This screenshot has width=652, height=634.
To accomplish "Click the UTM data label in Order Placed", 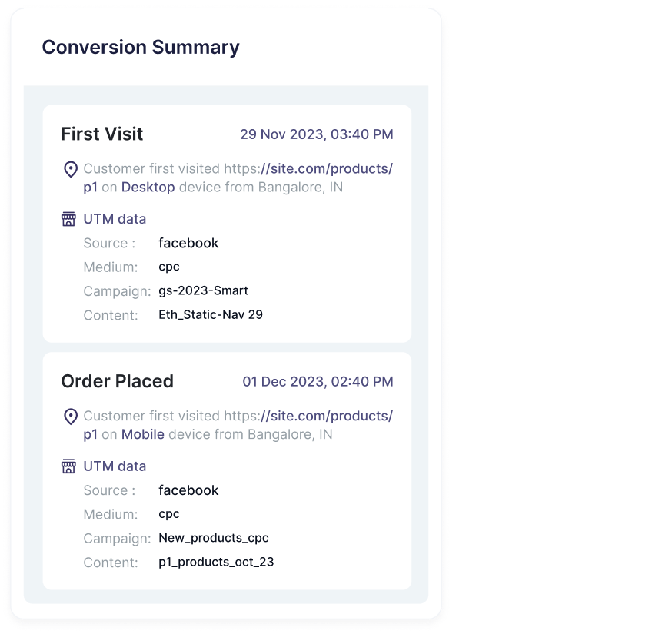I will coord(115,466).
